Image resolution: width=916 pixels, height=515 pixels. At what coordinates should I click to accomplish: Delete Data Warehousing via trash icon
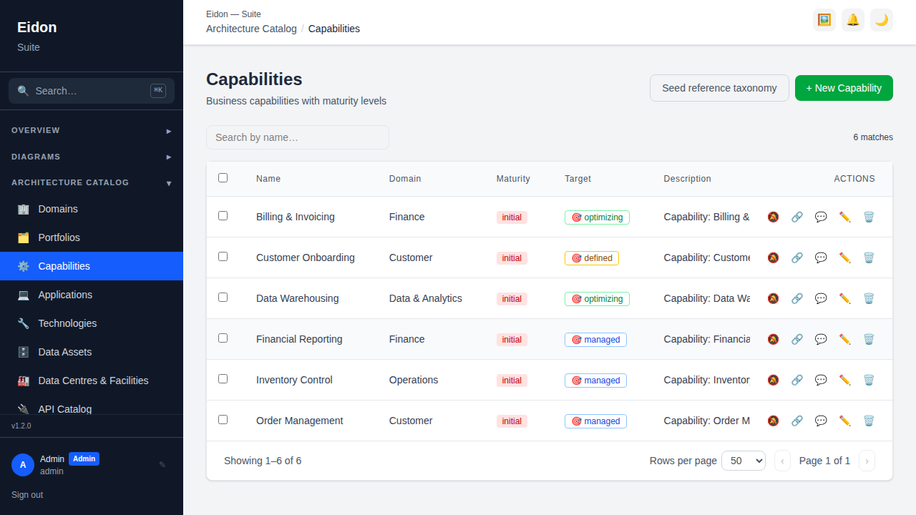pos(869,298)
